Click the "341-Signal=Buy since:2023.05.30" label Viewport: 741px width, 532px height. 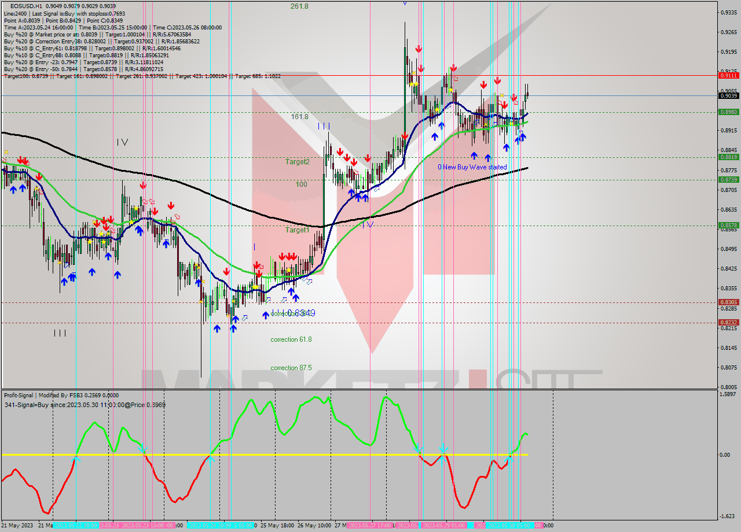tap(84, 405)
